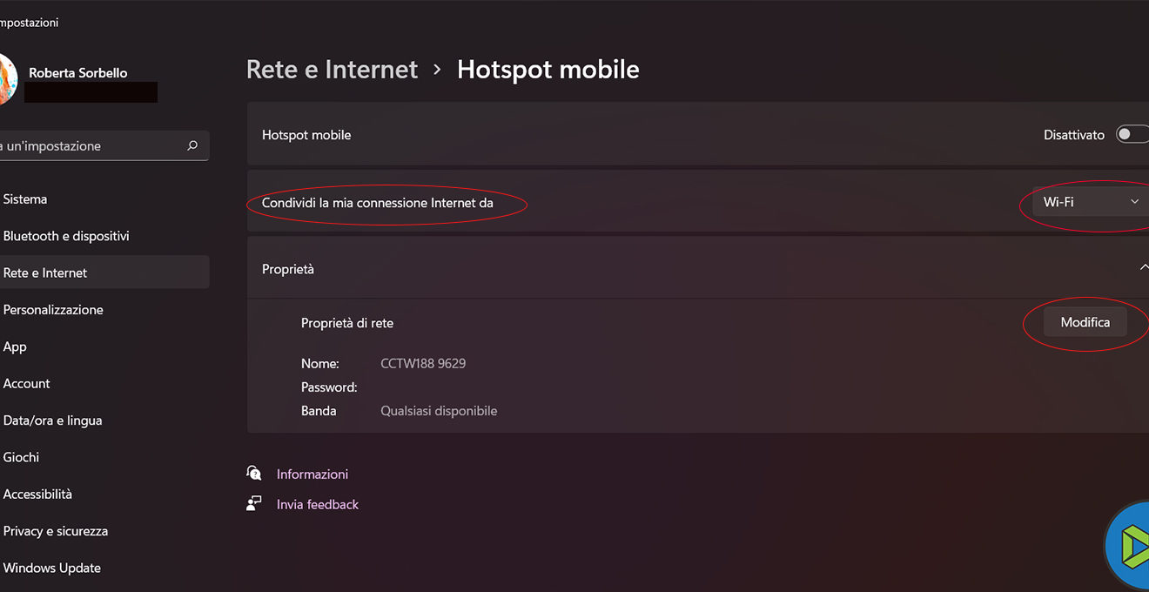The width and height of the screenshot is (1149, 592).
Task: Click the Invia feedback link
Action: [318, 504]
